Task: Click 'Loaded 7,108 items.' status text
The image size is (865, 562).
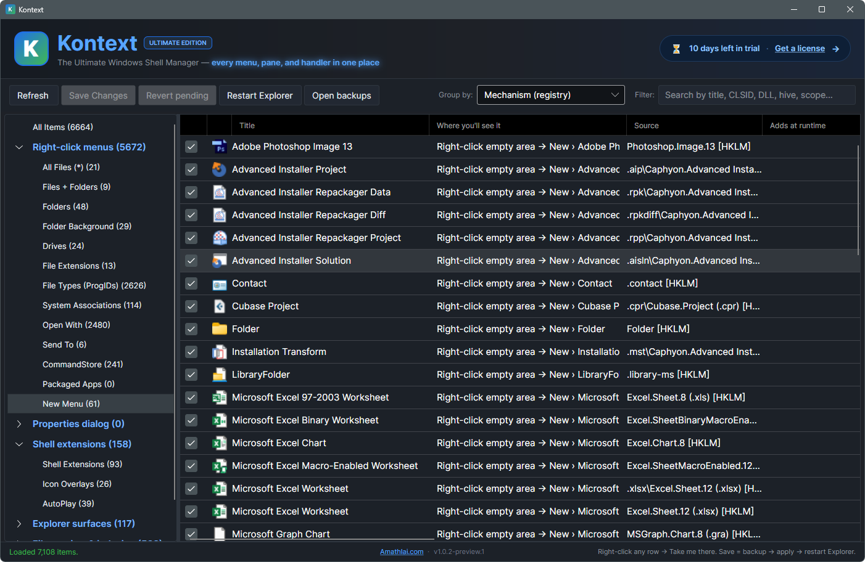Action: click(x=43, y=552)
